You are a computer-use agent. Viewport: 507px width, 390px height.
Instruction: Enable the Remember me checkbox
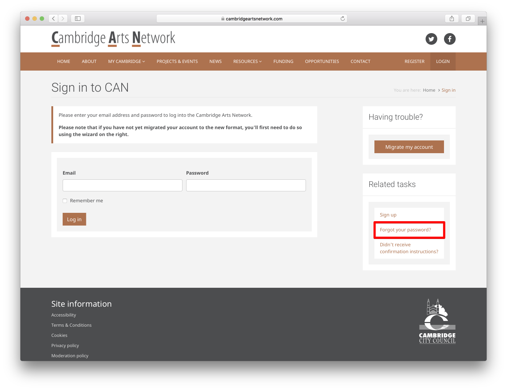tap(65, 201)
